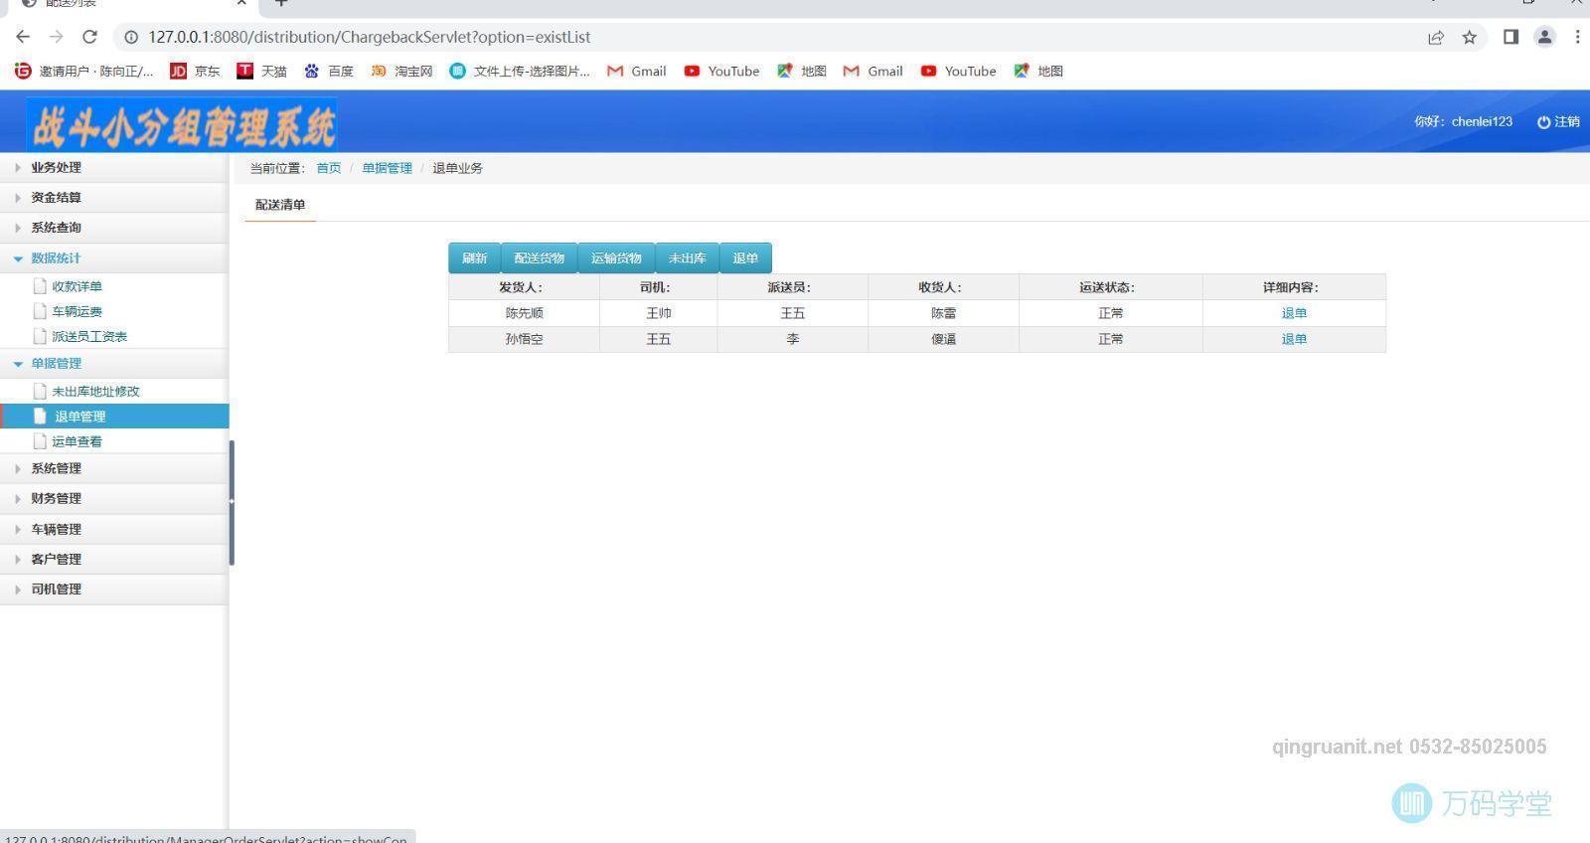Click the 未出库 button

[687, 257]
